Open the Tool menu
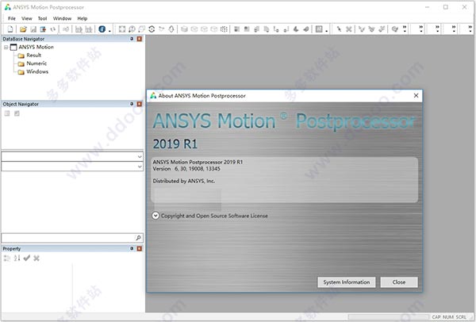476x322 pixels. [x=43, y=18]
